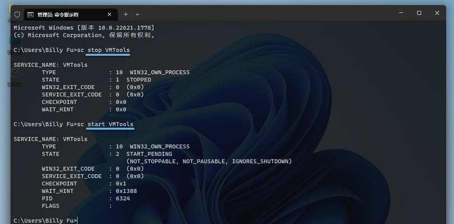Open a new tab with plus button

(126, 15)
